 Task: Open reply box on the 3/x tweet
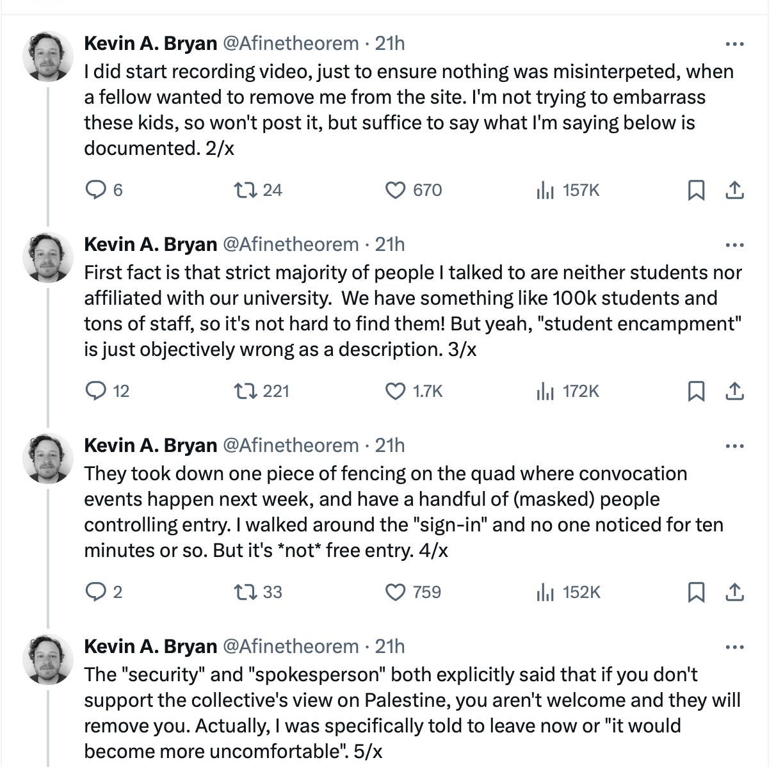[95, 391]
